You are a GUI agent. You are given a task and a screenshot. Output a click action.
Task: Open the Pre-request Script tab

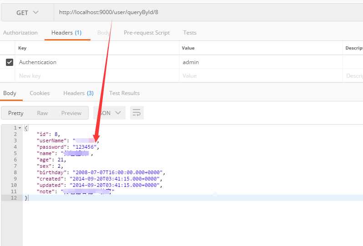point(146,33)
